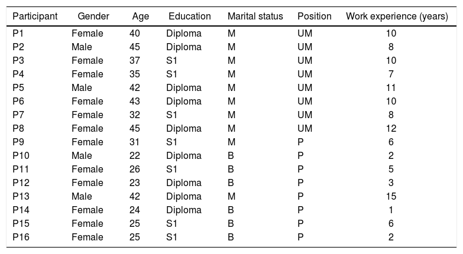
Task: Click the work experience value 11
Action: [391, 88]
